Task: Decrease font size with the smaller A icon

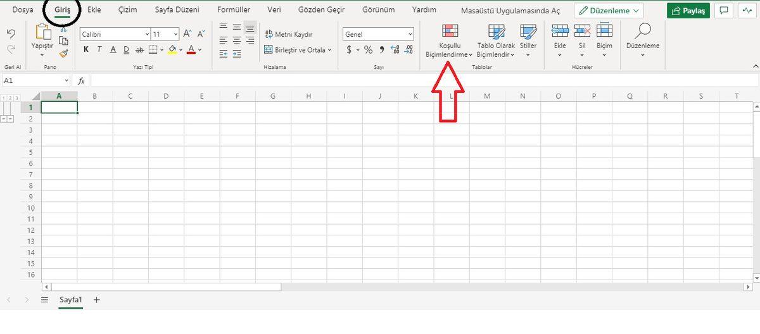Action: pyautogui.click(x=201, y=34)
